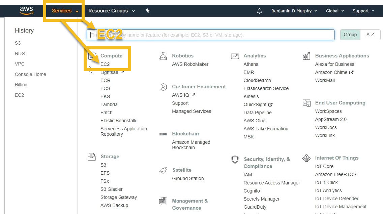Open RDS from History
The height and width of the screenshot is (214, 383).
[x=20, y=53]
